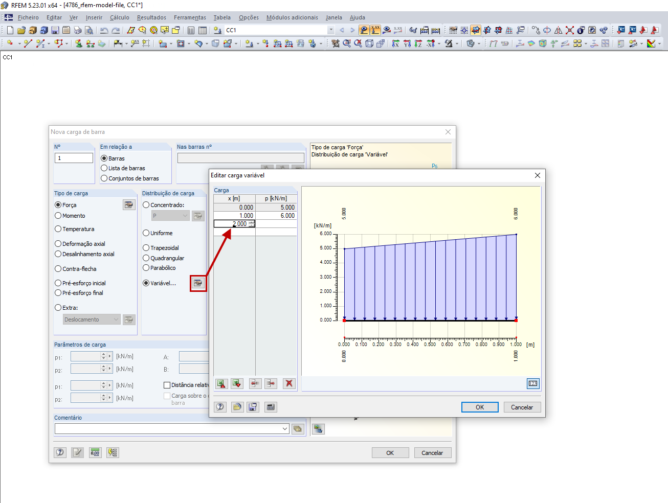Open print preview with the magnifier page icon

(x=88, y=30)
